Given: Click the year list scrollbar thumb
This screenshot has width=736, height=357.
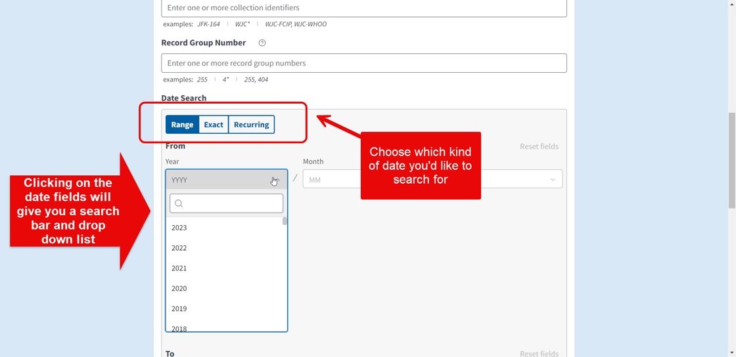Looking at the screenshot, I should coord(285,222).
